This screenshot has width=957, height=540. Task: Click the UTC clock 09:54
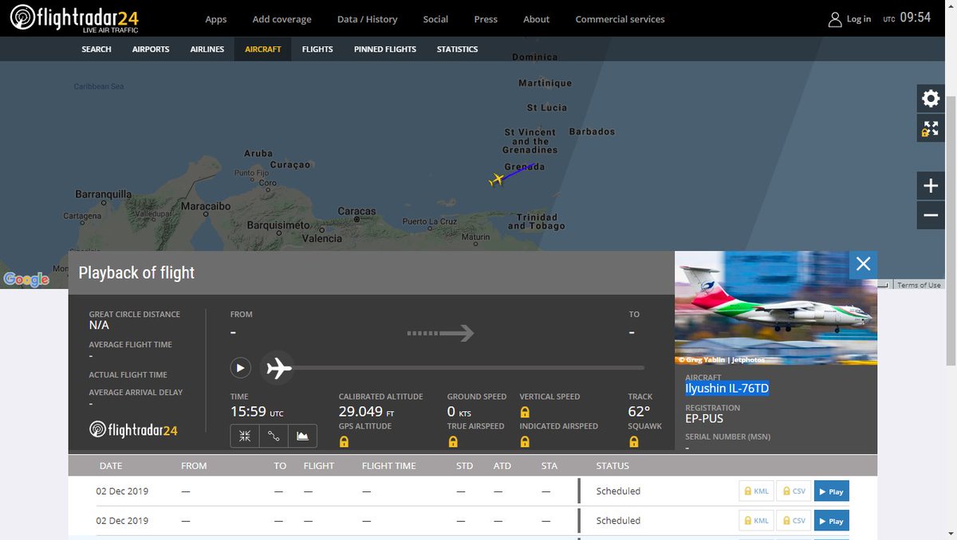915,17
